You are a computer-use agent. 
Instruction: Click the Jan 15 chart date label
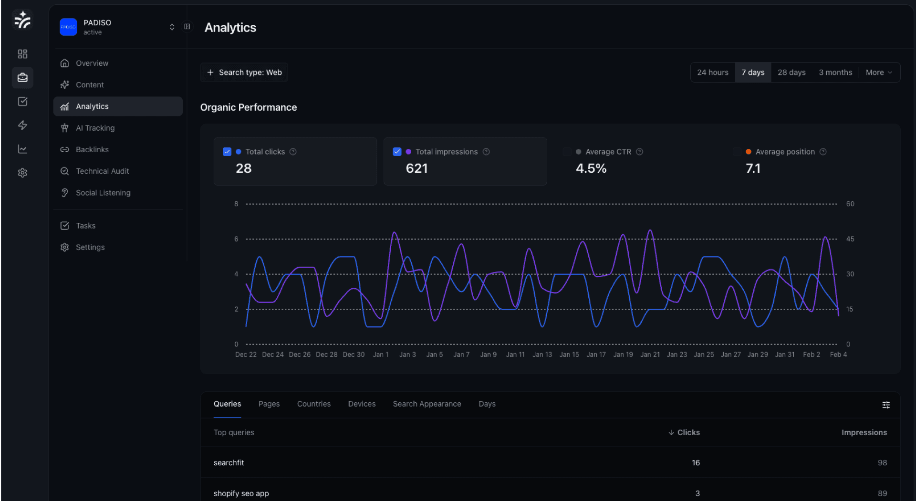(569, 355)
